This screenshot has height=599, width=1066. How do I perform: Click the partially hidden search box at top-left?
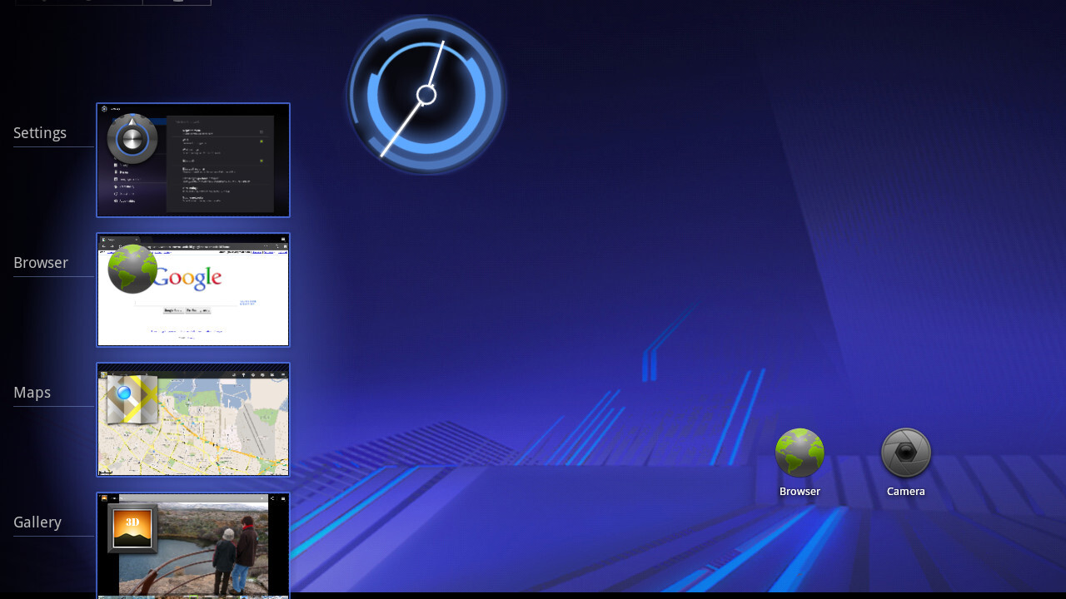click(x=79, y=2)
